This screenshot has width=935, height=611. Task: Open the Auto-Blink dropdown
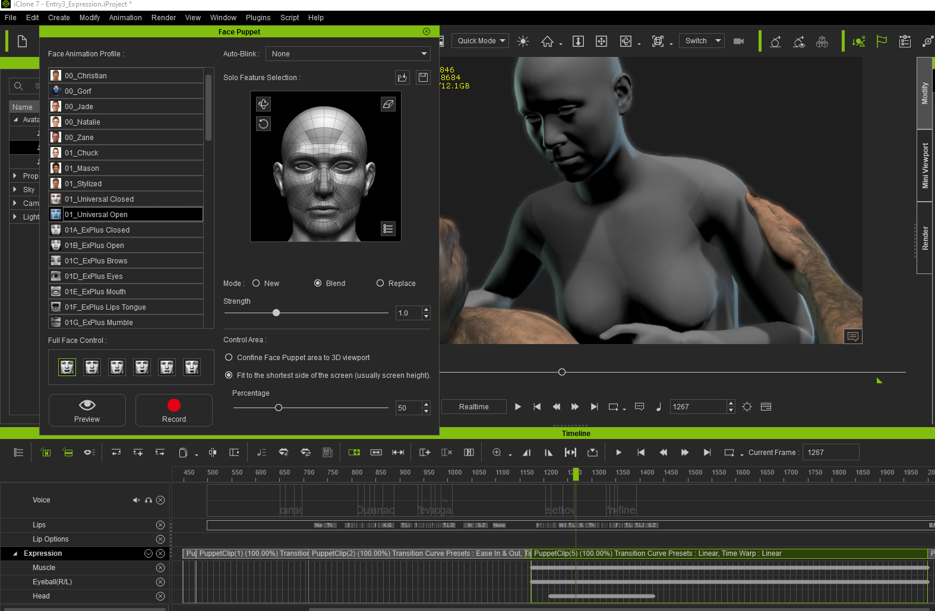[348, 54]
